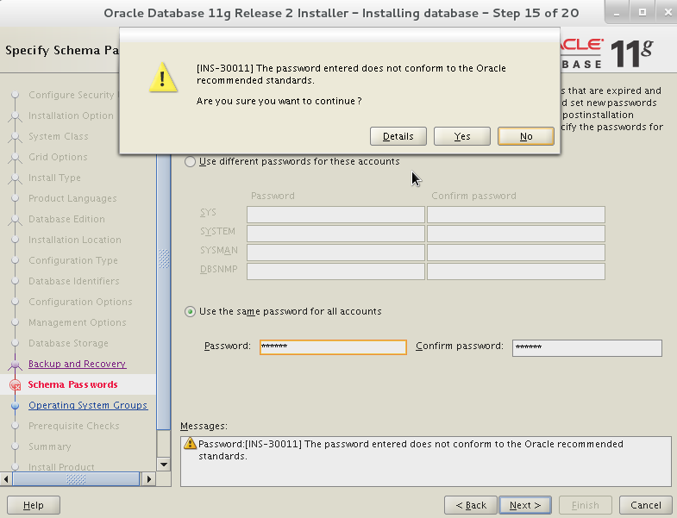Minimize the installer window
Screen dimensions: 677x518
point(617,12)
